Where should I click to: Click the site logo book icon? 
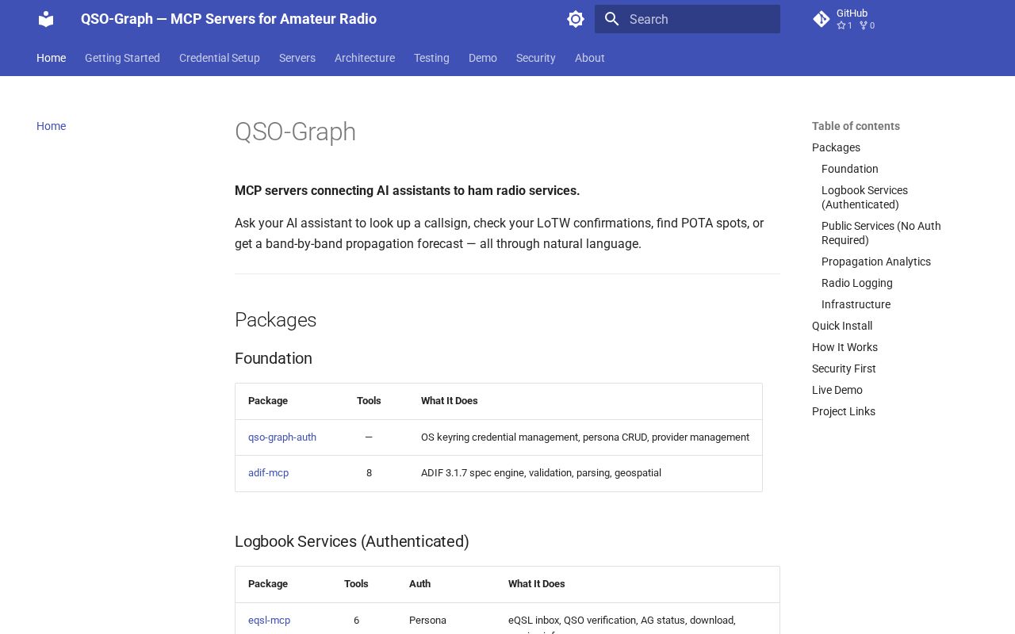[x=46, y=19]
